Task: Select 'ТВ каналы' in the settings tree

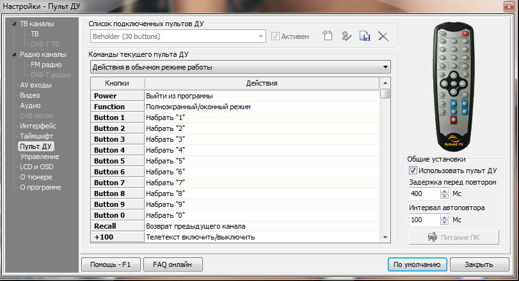Action: (x=37, y=24)
